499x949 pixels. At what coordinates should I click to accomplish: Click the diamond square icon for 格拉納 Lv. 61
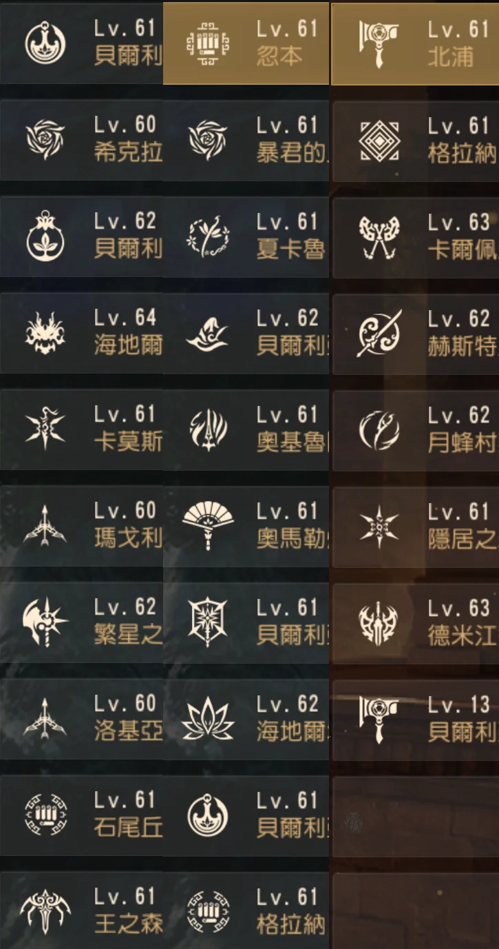pos(379,141)
